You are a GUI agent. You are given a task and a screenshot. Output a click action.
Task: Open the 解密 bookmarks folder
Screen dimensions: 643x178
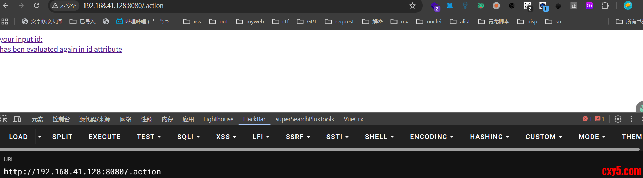click(373, 21)
